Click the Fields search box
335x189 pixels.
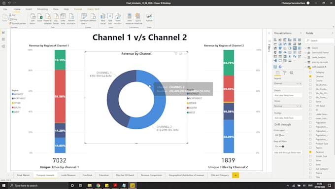coord(320,40)
